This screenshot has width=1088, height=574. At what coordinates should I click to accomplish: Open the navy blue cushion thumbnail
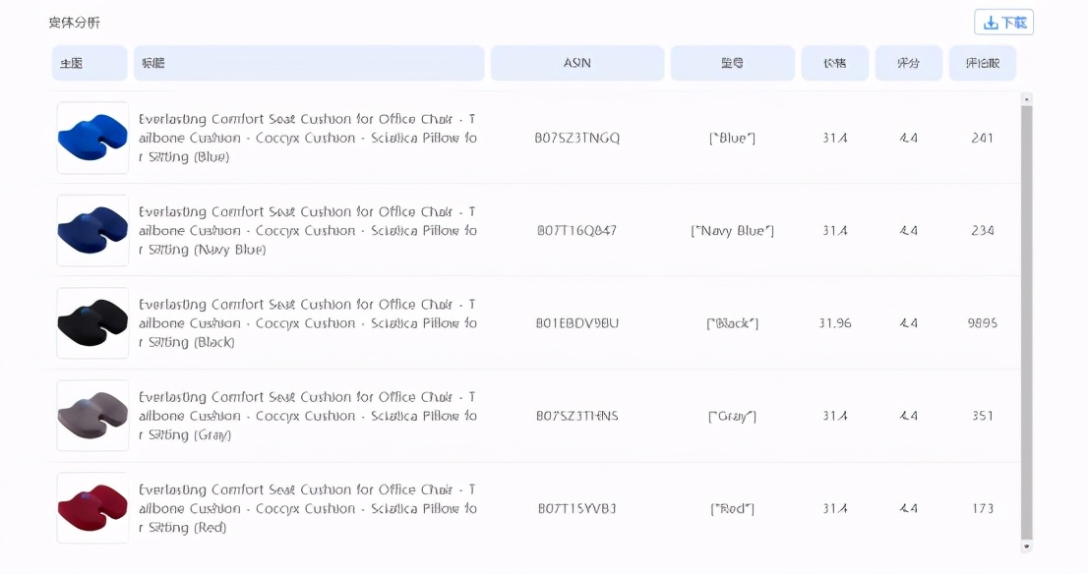click(x=92, y=230)
